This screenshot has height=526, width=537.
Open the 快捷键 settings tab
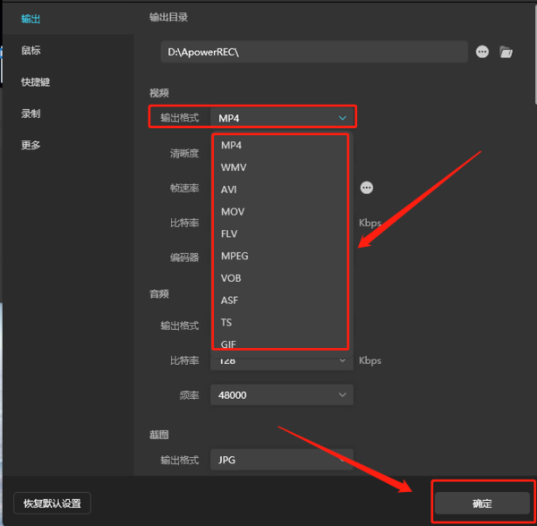(x=36, y=81)
